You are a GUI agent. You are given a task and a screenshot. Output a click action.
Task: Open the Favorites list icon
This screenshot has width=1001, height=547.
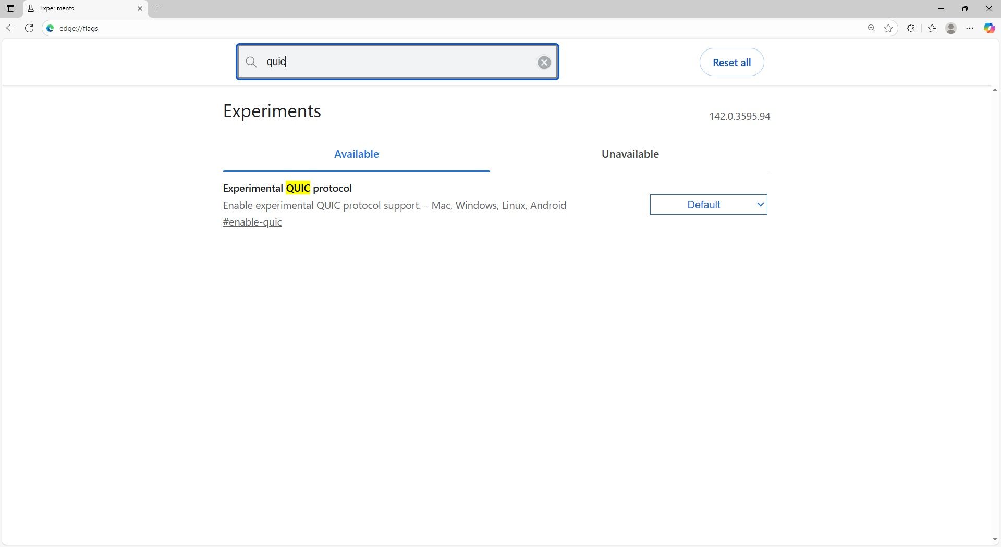[x=932, y=28]
